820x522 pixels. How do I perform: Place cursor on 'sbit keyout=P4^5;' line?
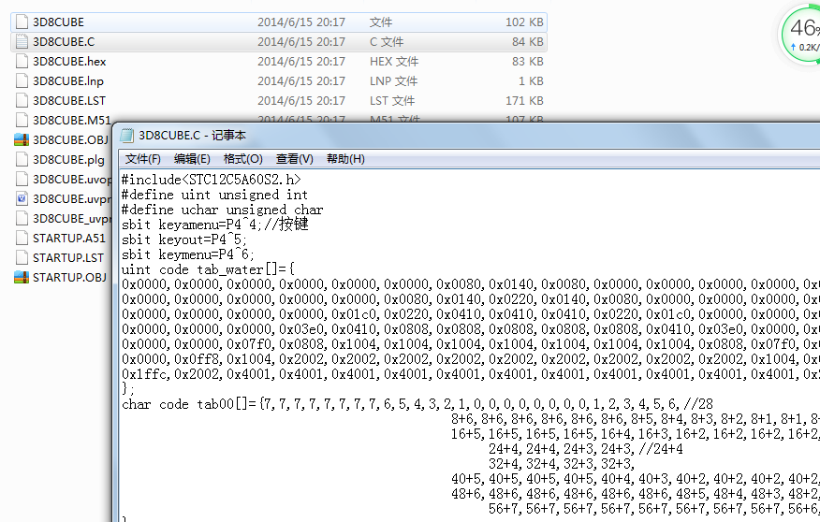pyautogui.click(x=184, y=239)
